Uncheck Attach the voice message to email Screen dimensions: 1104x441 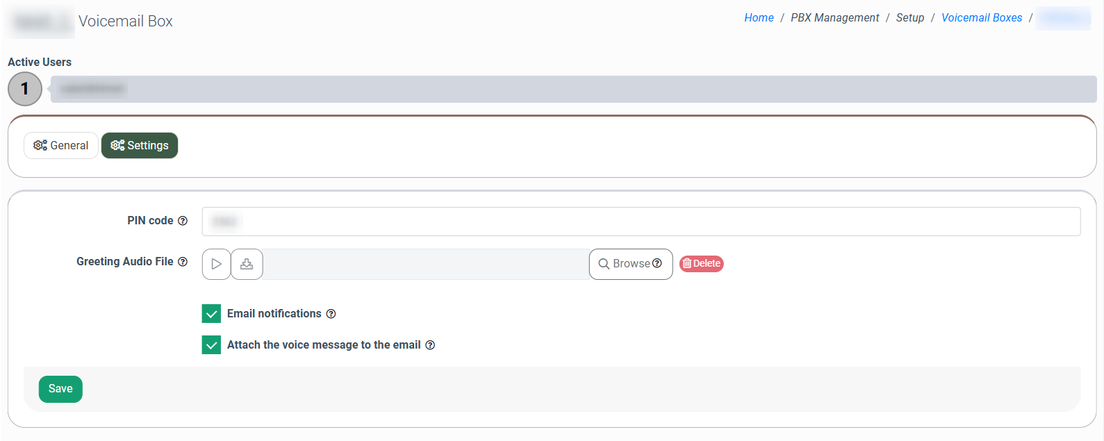(x=211, y=345)
